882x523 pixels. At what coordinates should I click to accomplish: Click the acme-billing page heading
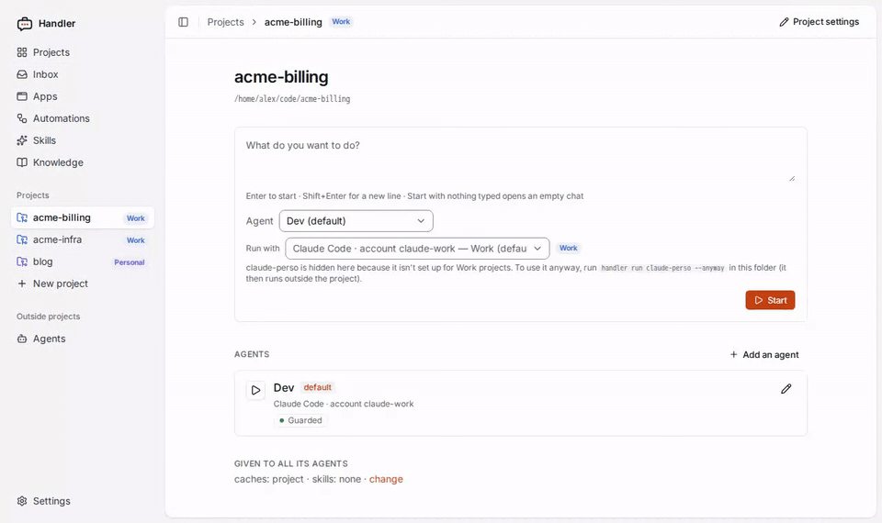click(x=281, y=77)
